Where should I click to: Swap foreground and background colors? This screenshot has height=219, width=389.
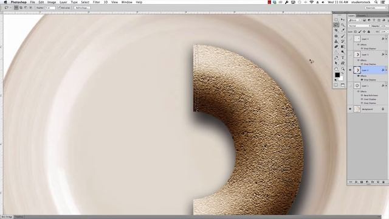pos(342,74)
